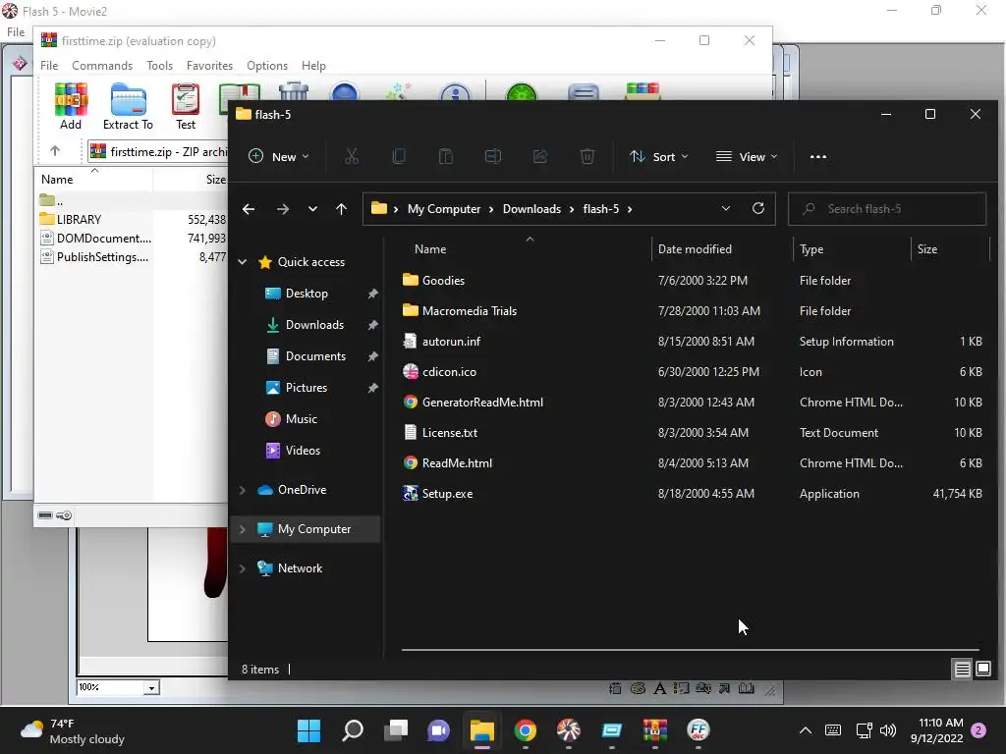Screen dimensions: 1006x754
Task: Open taskbar Search
Action: (x=353, y=730)
